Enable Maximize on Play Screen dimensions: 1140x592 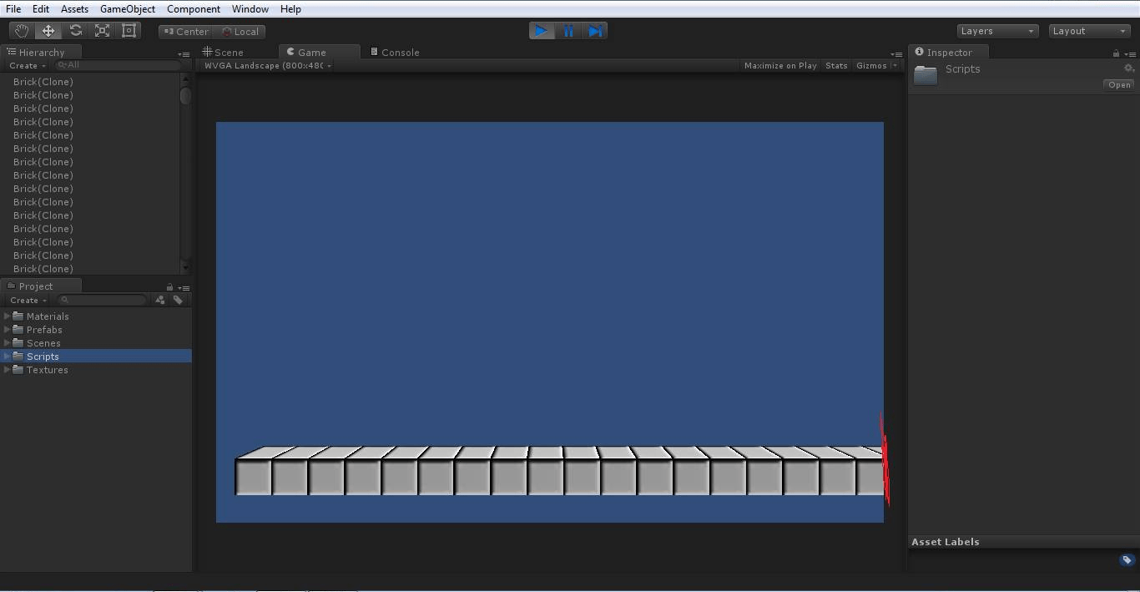point(779,65)
